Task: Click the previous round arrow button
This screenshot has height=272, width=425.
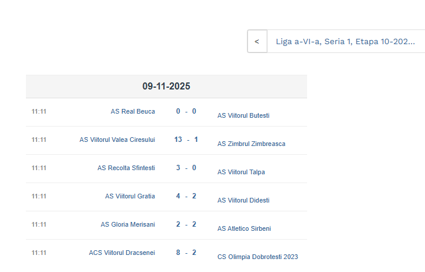Action: (x=256, y=42)
